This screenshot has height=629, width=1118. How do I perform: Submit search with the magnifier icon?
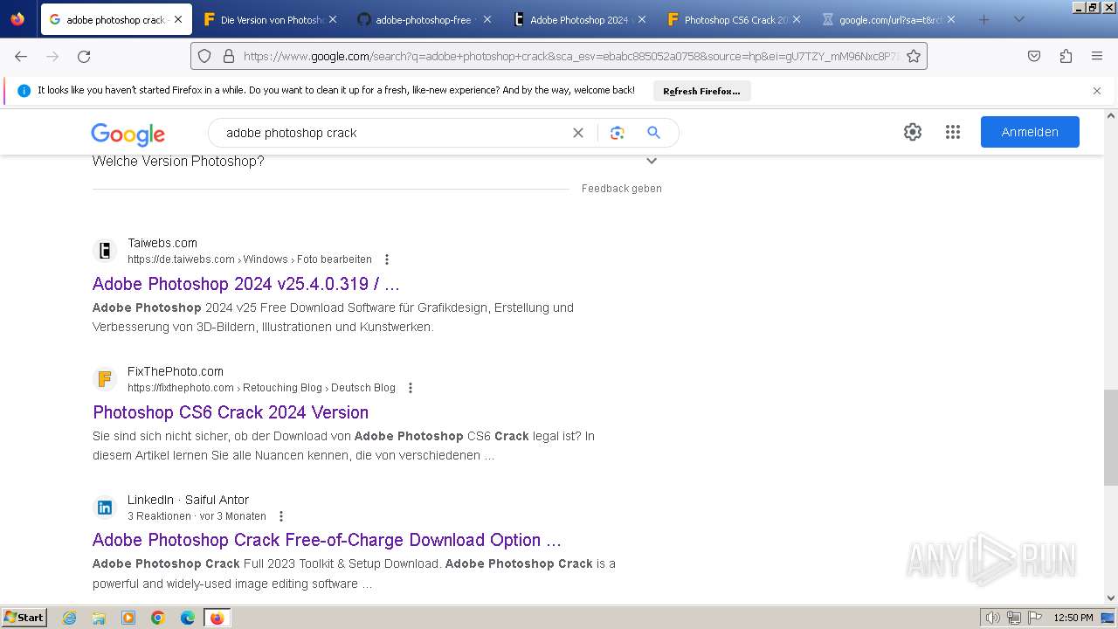[653, 133]
